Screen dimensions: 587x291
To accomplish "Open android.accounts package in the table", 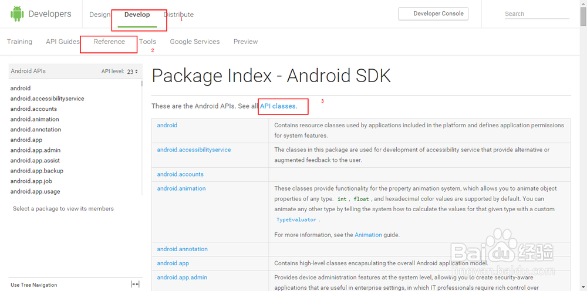I will (x=180, y=174).
